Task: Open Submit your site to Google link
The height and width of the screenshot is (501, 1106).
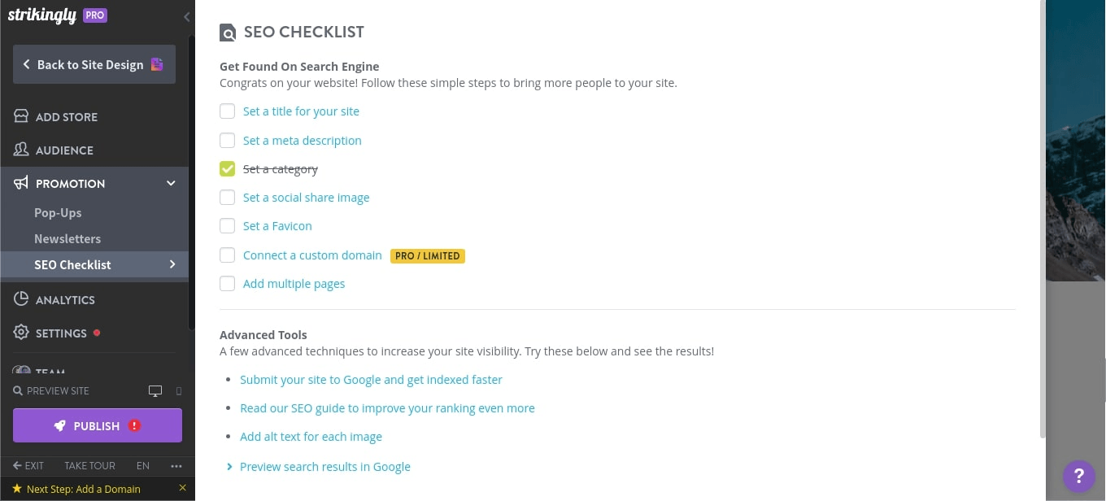Action: [371, 379]
